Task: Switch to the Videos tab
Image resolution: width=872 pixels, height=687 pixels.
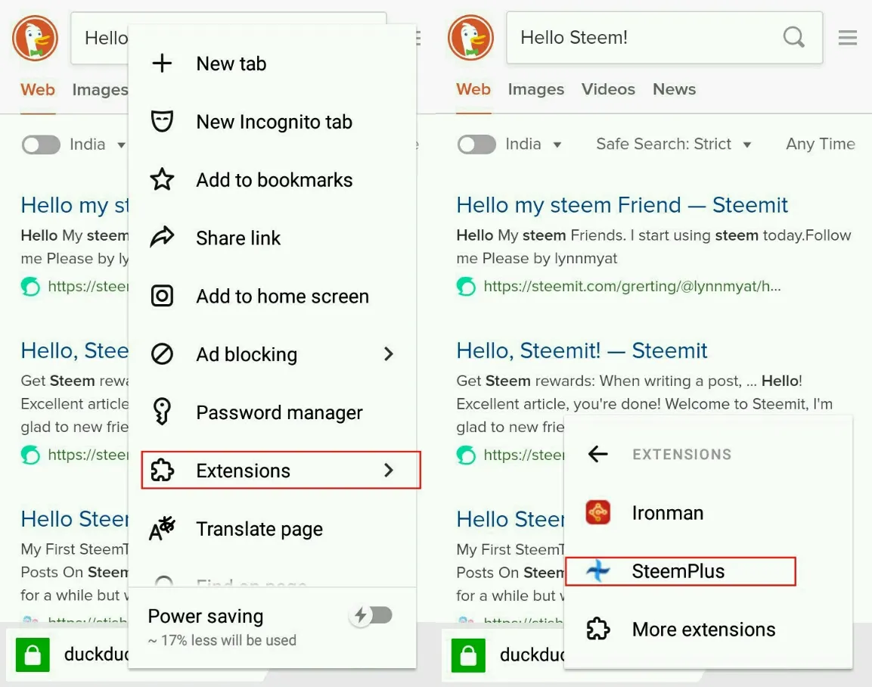Action: [x=608, y=89]
